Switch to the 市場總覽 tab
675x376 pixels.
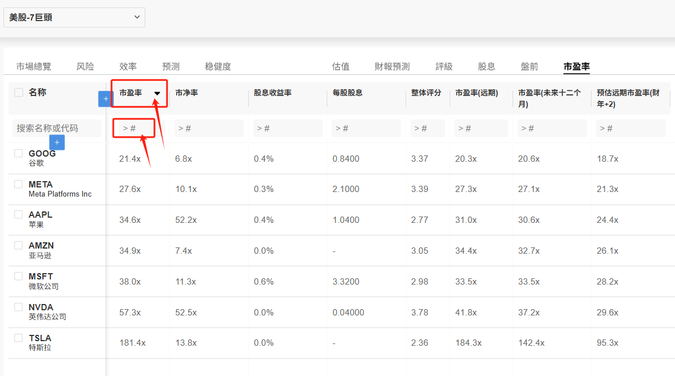[34, 66]
